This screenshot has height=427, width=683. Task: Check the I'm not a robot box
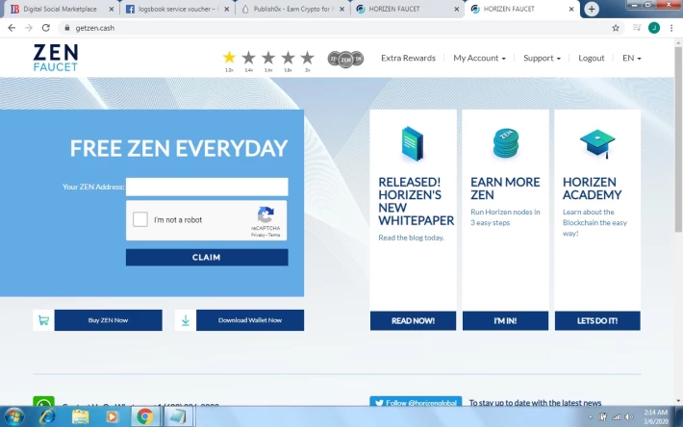140,219
